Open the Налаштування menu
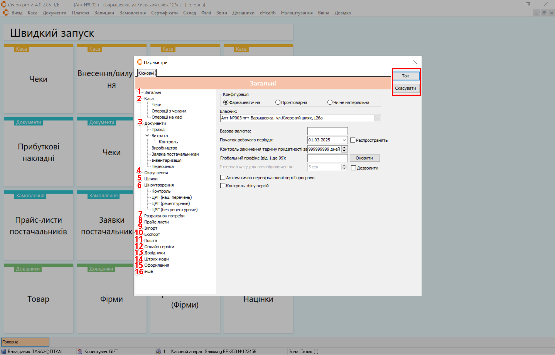This screenshot has height=355, width=555. (x=297, y=13)
